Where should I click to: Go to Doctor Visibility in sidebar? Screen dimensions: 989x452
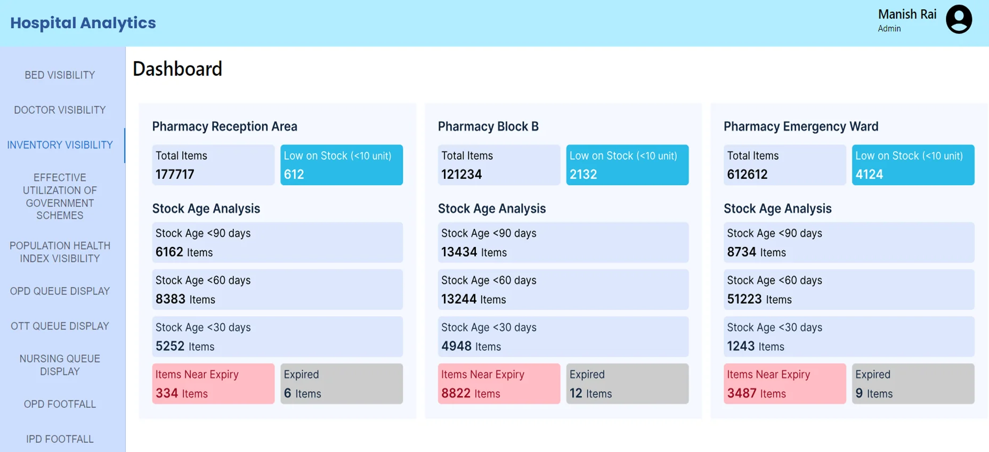point(60,110)
